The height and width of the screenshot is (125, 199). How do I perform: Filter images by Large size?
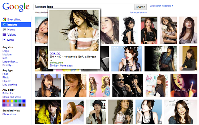[x=6, y=51]
